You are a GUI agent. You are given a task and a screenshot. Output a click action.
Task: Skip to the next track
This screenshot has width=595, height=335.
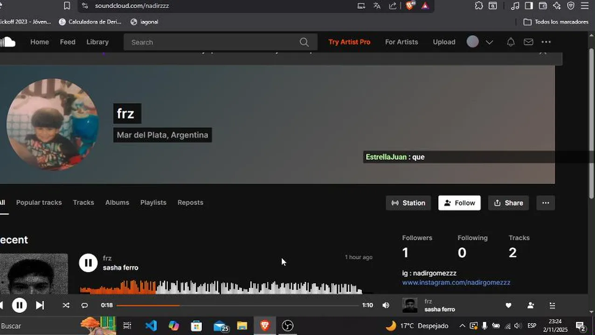40,305
